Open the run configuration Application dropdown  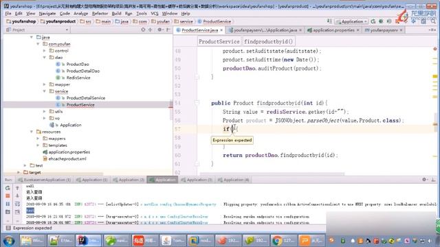(x=351, y=21)
